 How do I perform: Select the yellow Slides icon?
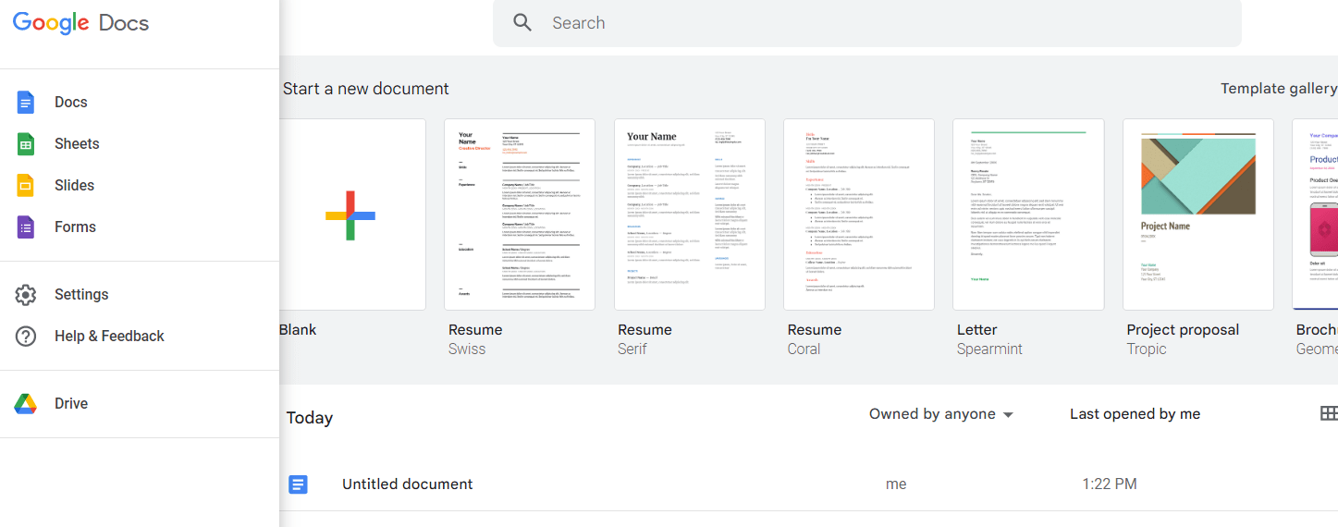coord(26,185)
